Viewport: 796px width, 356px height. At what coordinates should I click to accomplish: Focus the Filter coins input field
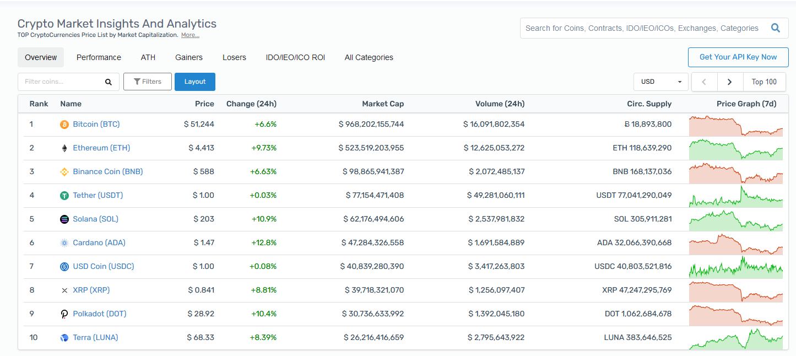[x=69, y=82]
